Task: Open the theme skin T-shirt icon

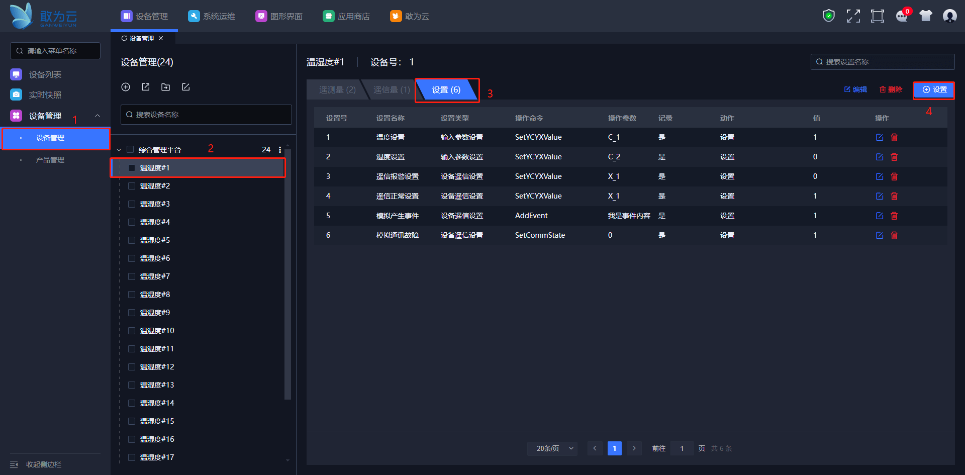Action: click(x=926, y=16)
